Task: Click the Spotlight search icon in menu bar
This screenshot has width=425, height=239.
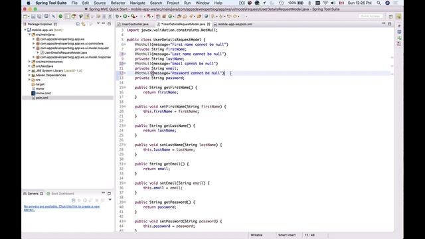Action: [x=379, y=3]
